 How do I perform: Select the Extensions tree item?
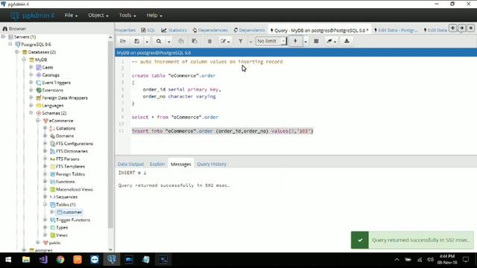click(53, 90)
